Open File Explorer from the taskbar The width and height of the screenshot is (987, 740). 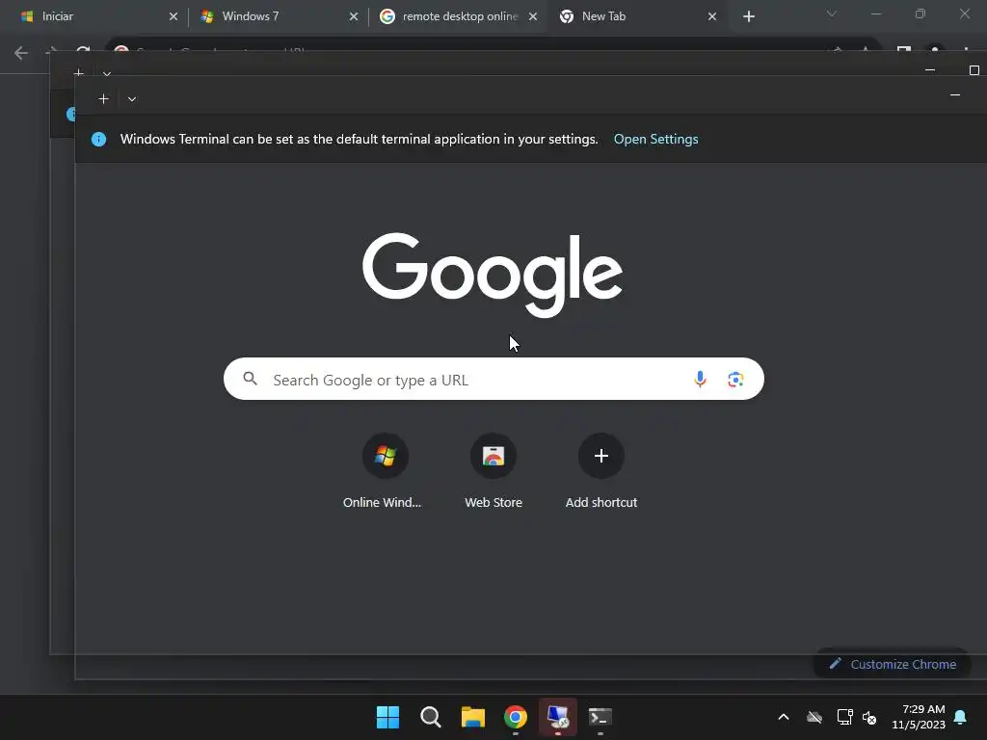coord(472,717)
